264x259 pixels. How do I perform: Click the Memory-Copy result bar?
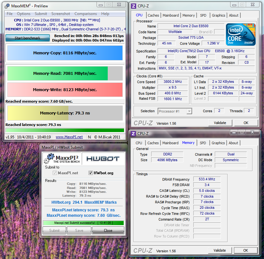coord(65,53)
